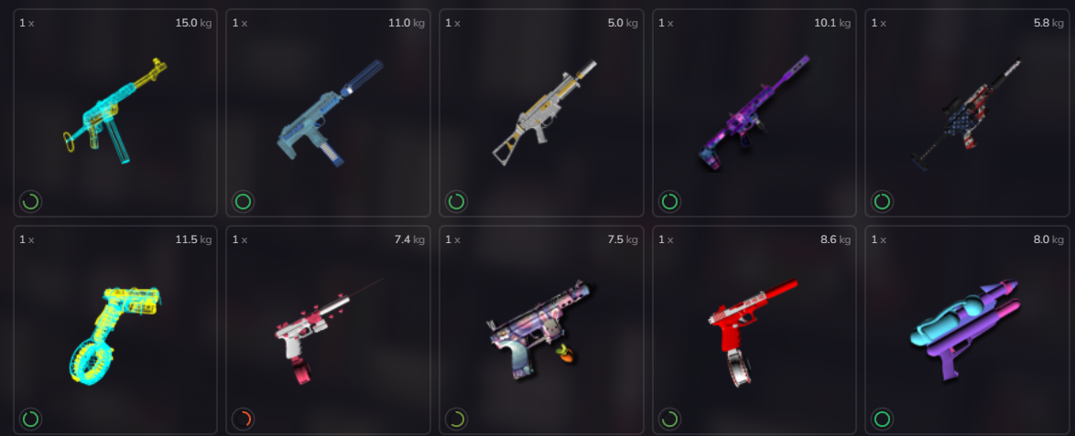Click the durability ring on the 15.0 kg slot
Screen dimensions: 1075x436
(30, 202)
